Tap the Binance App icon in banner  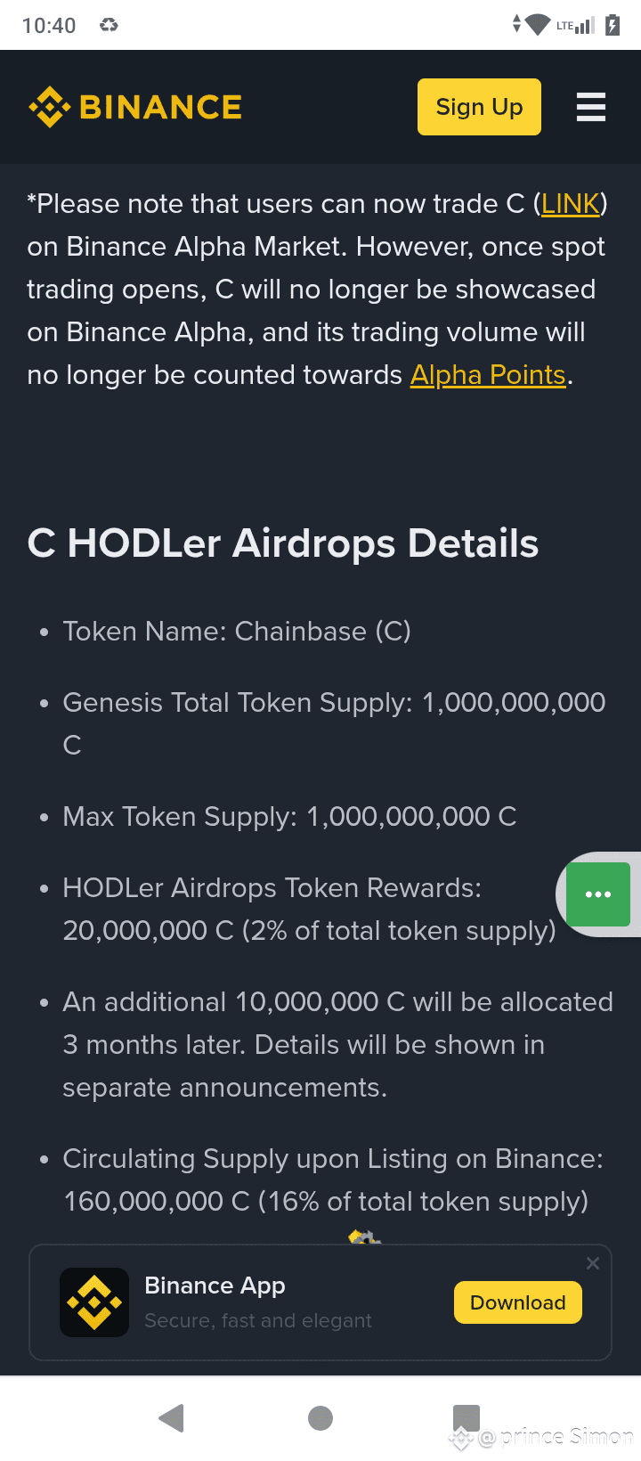94,1302
